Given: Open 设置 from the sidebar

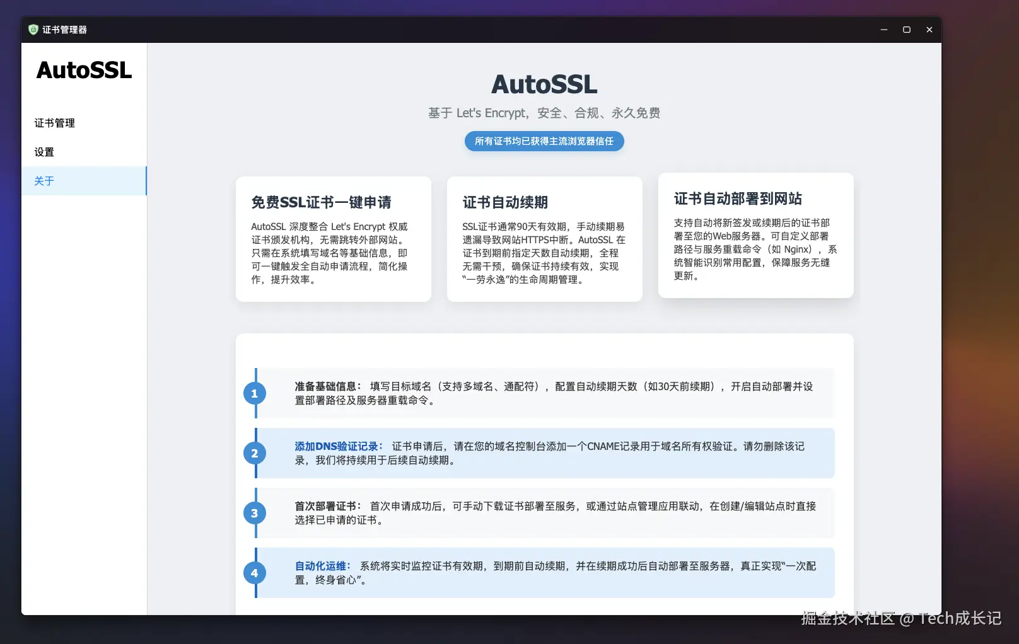Looking at the screenshot, I should (44, 152).
